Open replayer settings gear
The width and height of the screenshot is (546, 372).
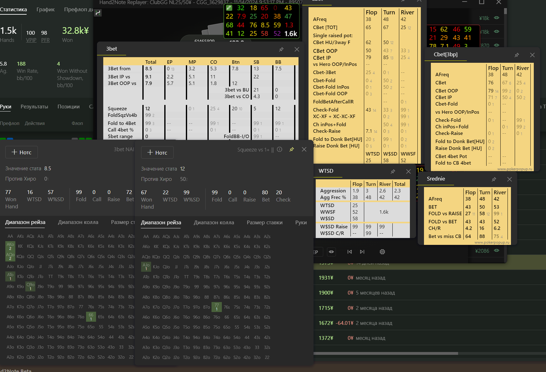click(x=382, y=252)
